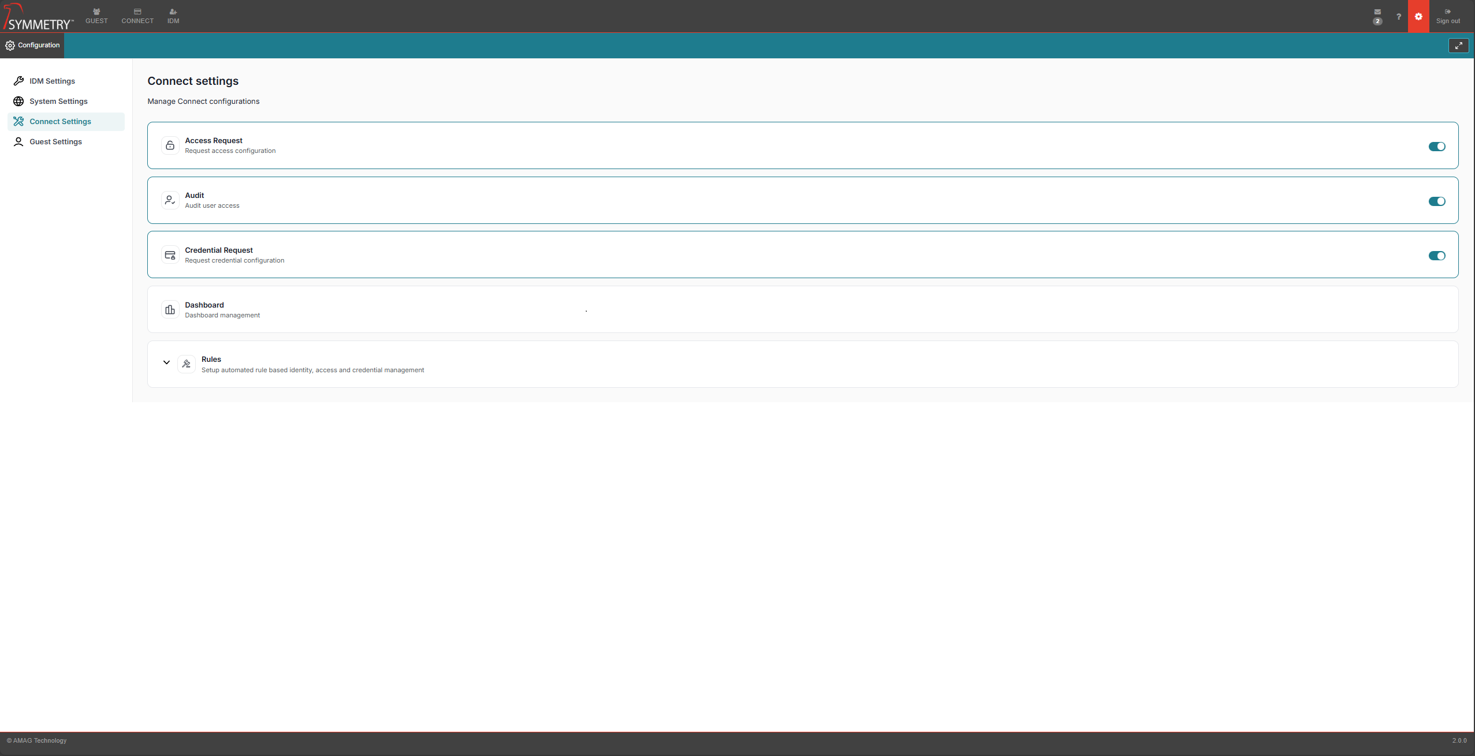Select IDM Settings in sidebar
1475x756 pixels.
pyautogui.click(x=52, y=81)
